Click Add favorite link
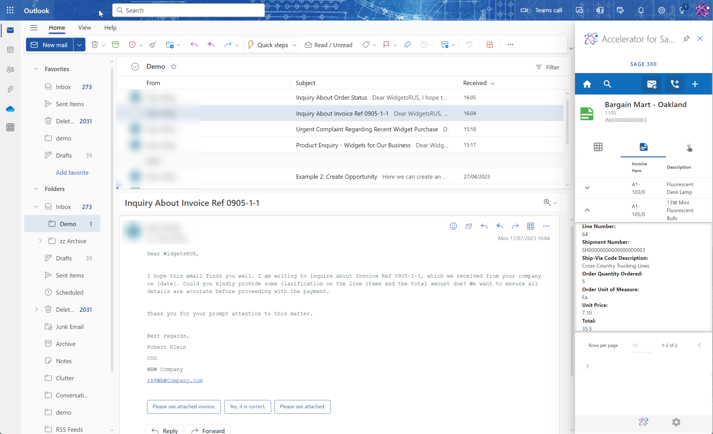 [72, 173]
